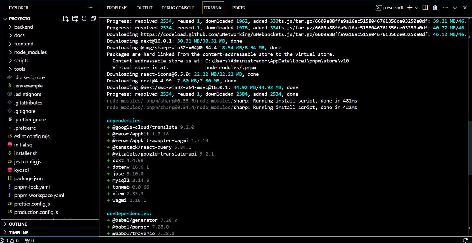This screenshot has height=243, width=472.
Task: Expand the OUTLINE section
Action: 18,224
